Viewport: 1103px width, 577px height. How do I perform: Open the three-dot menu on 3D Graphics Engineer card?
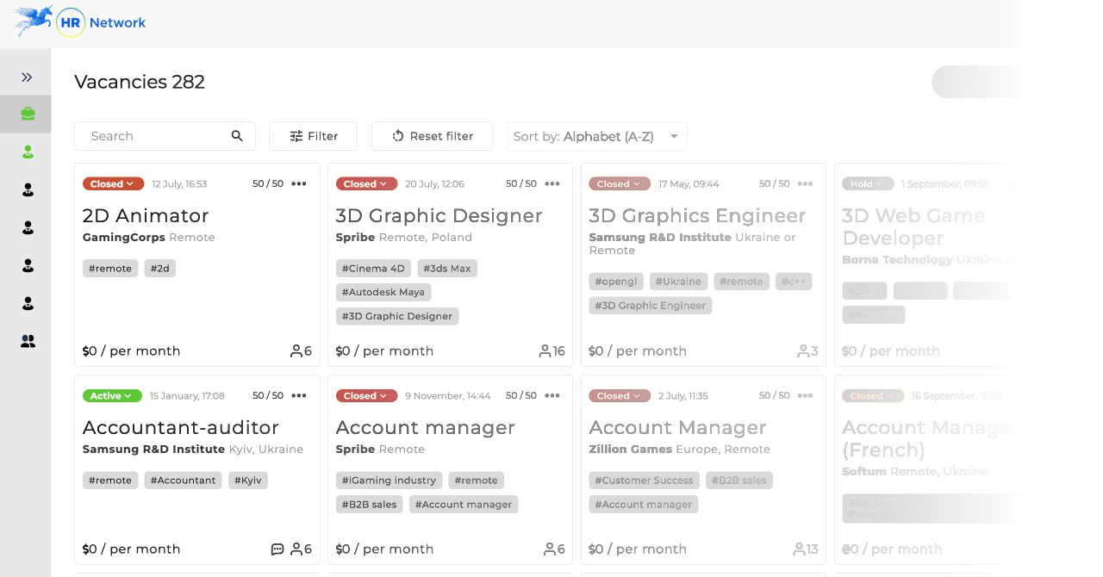pos(806,183)
